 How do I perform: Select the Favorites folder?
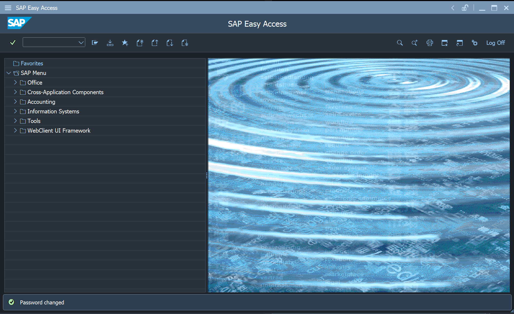point(32,63)
